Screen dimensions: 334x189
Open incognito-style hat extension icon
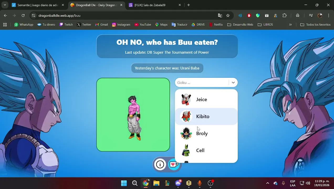[298, 15]
